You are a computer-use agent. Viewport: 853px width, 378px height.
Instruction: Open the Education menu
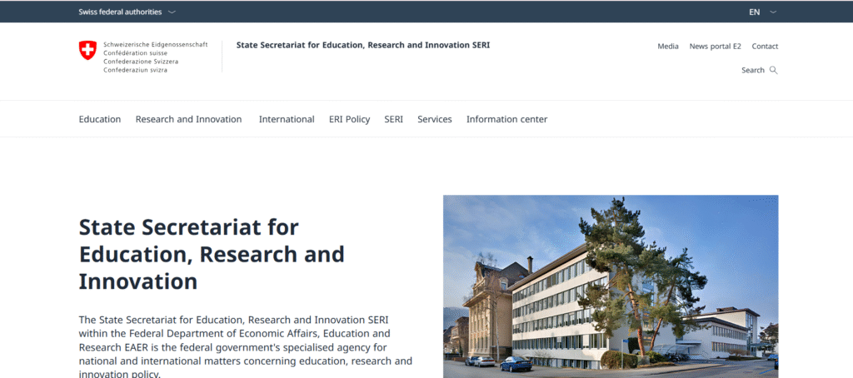coord(100,119)
